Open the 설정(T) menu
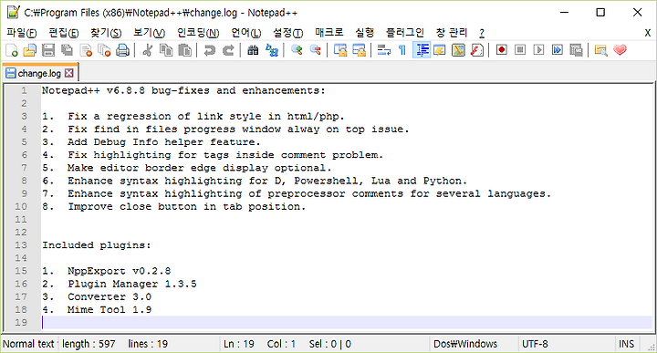 (x=287, y=33)
